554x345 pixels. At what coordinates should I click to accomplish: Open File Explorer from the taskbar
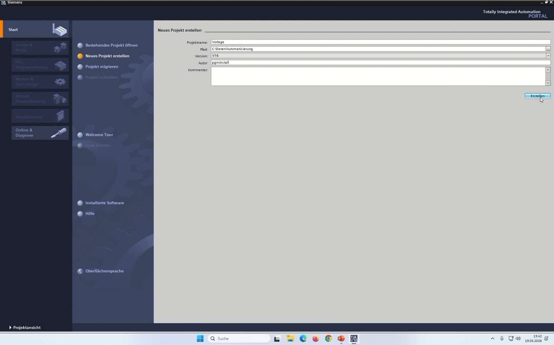pyautogui.click(x=290, y=339)
